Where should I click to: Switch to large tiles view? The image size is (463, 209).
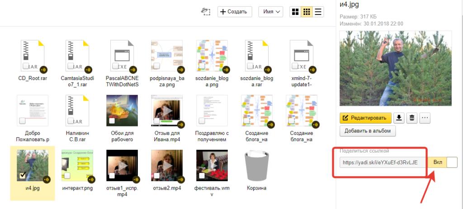point(295,12)
